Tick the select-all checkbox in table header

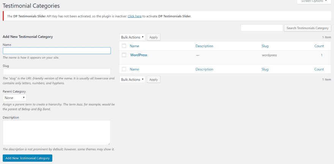tap(124, 46)
